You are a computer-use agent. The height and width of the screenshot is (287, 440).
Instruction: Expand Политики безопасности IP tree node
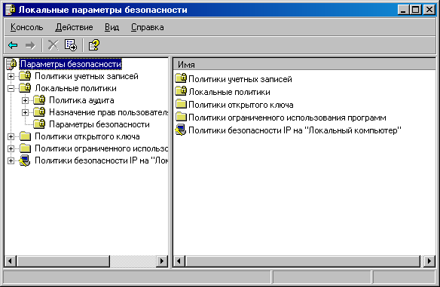tap(11, 160)
